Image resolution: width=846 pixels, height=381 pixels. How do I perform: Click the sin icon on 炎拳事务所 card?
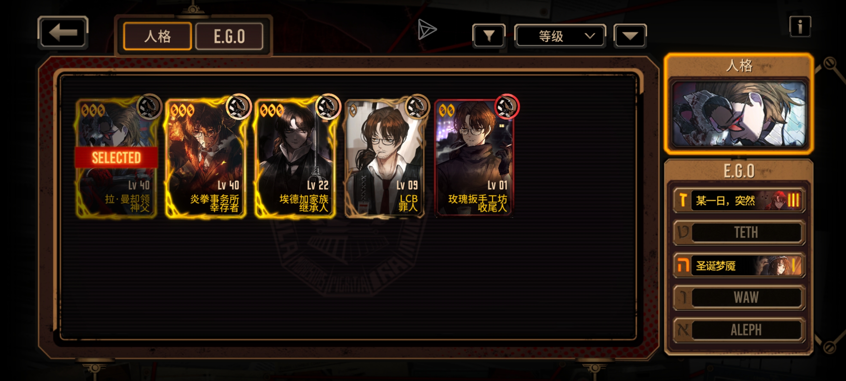point(238,106)
